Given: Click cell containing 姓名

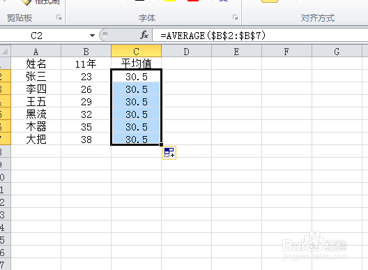Looking at the screenshot, I should (36, 63).
